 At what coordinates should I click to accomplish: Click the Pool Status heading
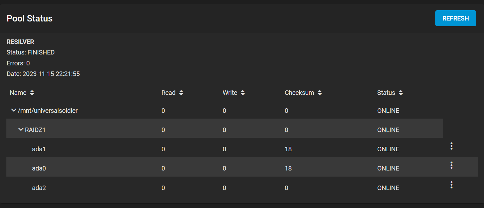(x=29, y=18)
